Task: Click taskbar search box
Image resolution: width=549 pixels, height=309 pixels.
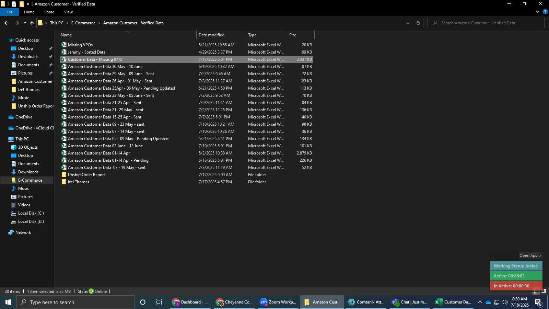Action: pyautogui.click(x=75, y=302)
